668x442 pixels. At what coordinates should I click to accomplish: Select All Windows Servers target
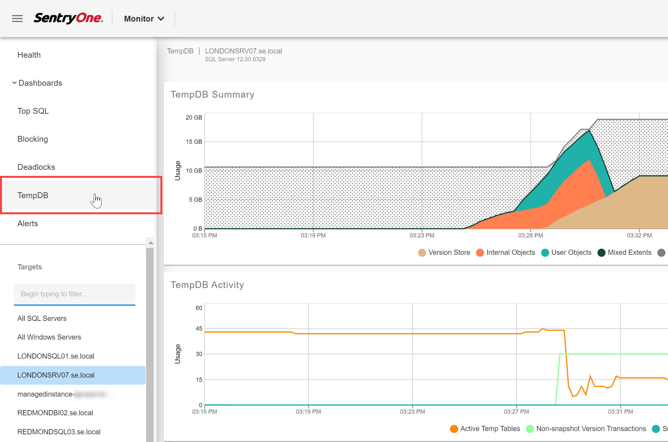tap(49, 337)
